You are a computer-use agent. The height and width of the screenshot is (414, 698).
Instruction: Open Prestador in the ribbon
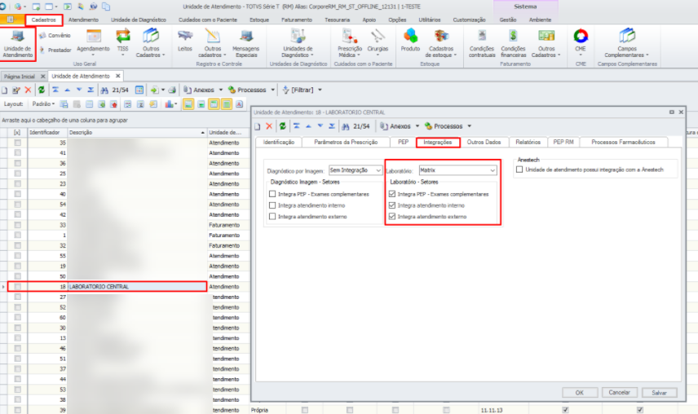tap(55, 50)
